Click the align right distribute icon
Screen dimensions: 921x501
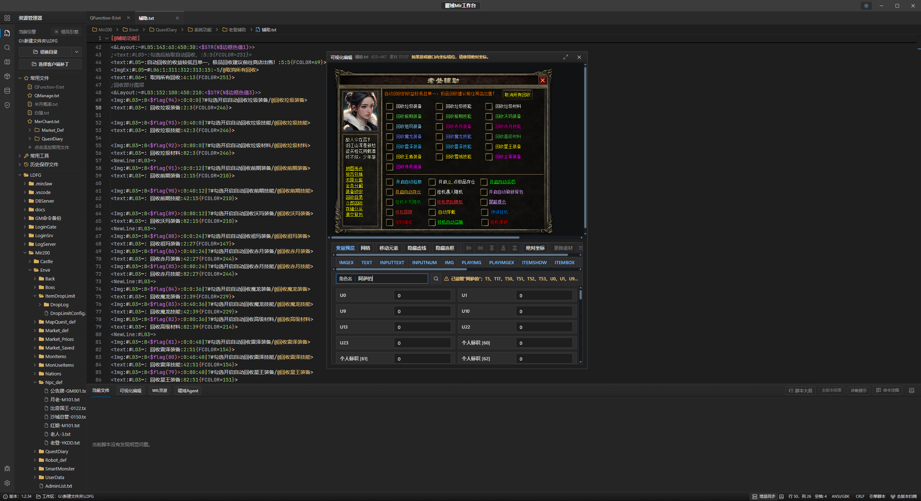pos(480,248)
